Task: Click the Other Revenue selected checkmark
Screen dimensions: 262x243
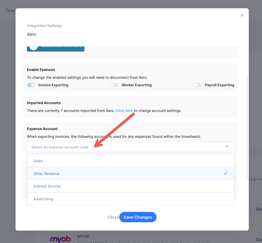Action: [226, 173]
